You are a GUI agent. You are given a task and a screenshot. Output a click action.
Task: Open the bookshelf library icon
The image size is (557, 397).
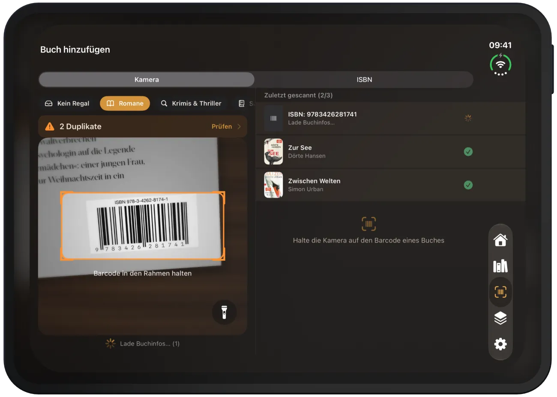pos(500,266)
